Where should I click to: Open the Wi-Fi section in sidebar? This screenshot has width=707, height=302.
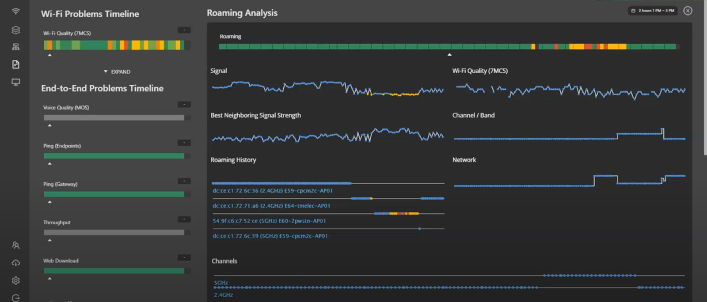(16, 11)
